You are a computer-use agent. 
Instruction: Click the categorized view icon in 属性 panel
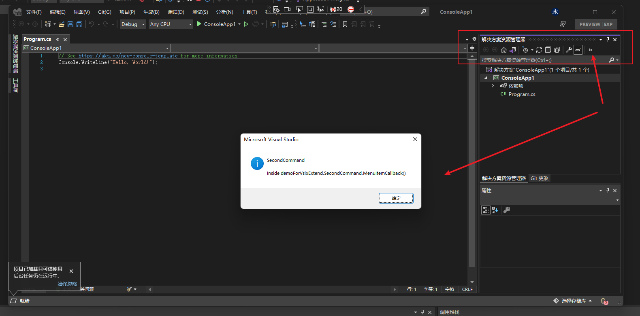486,210
